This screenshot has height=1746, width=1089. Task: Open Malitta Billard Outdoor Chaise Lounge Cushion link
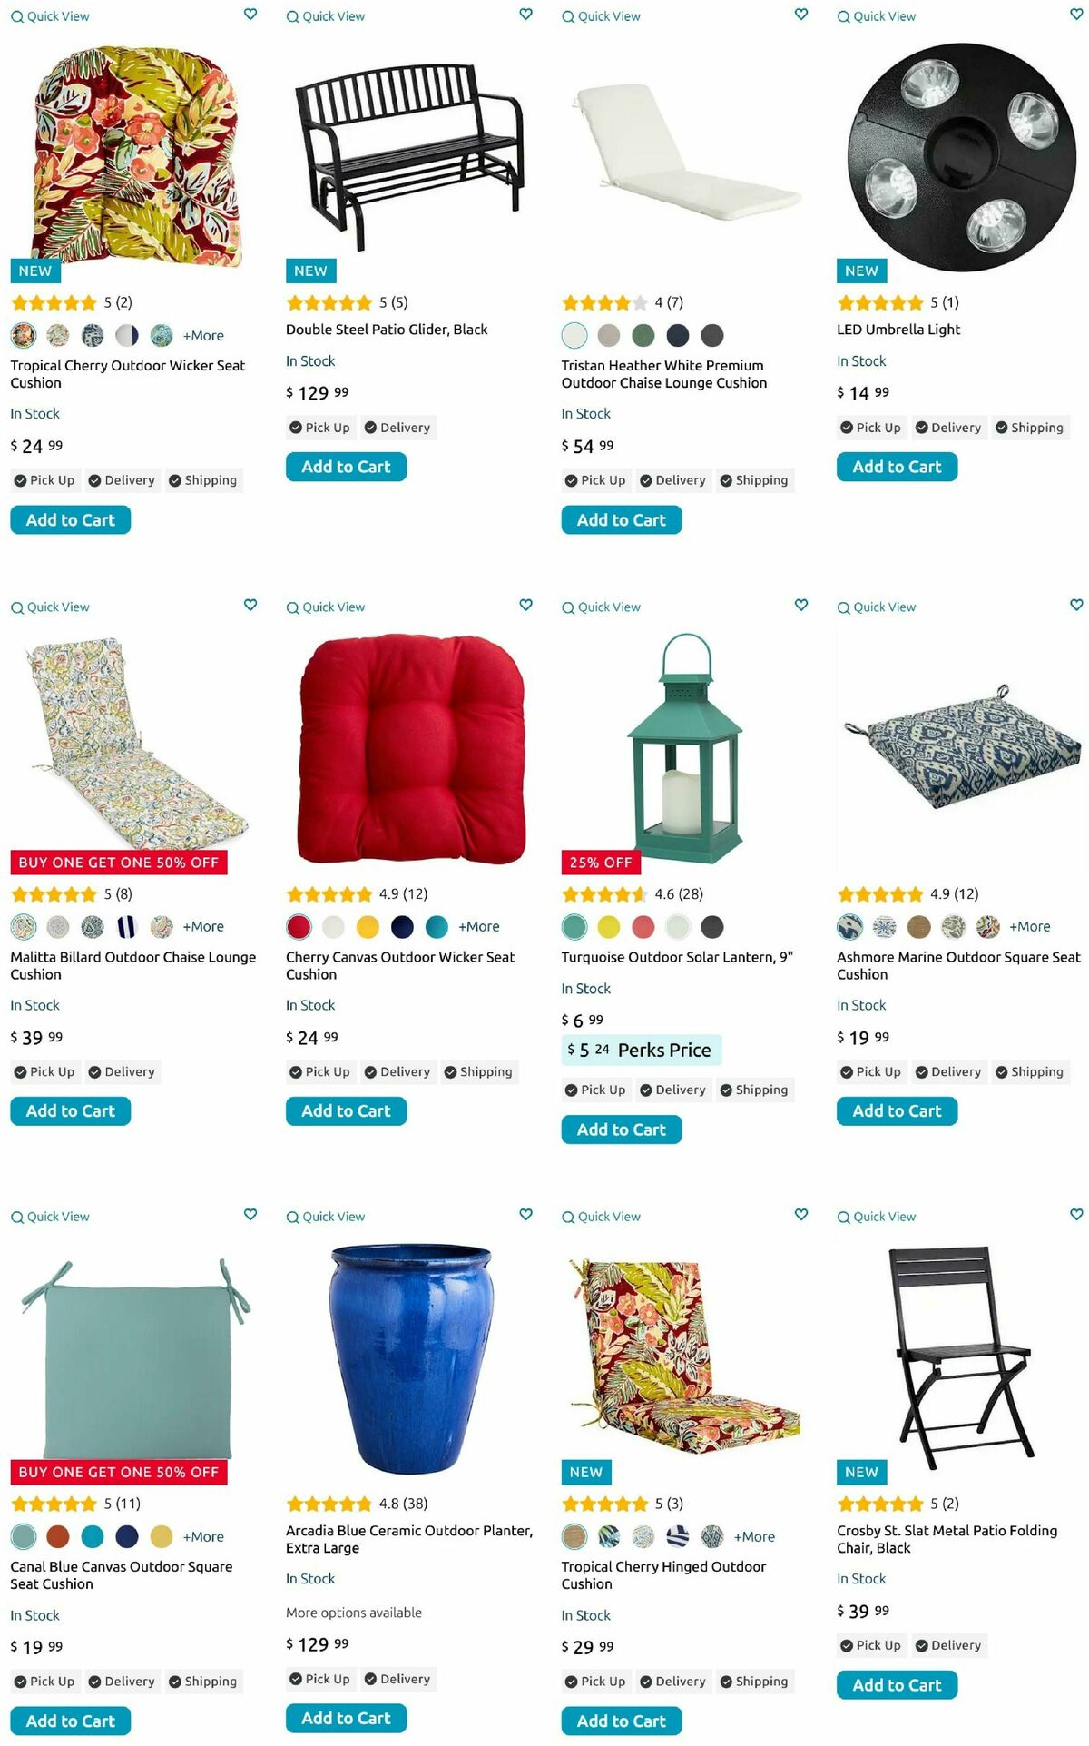tap(133, 965)
